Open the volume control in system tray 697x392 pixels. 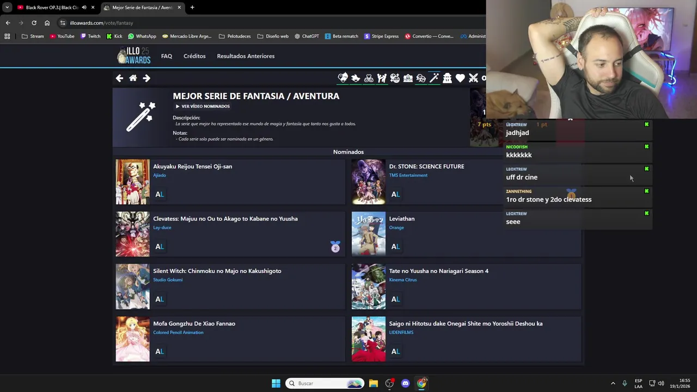point(661,383)
